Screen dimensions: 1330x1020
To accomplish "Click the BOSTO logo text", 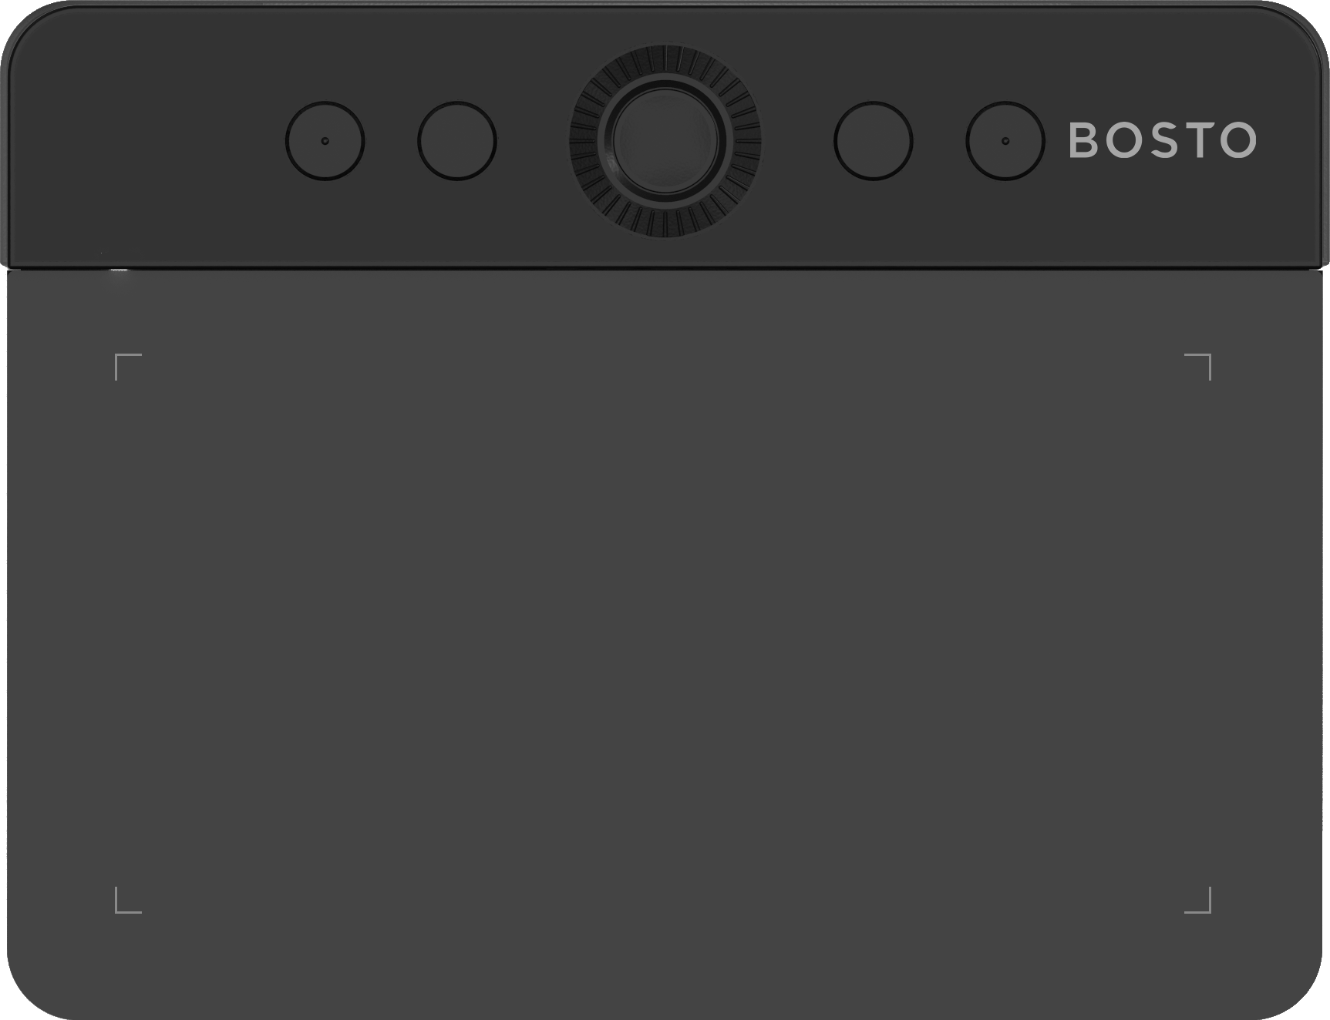I will [x=1163, y=140].
